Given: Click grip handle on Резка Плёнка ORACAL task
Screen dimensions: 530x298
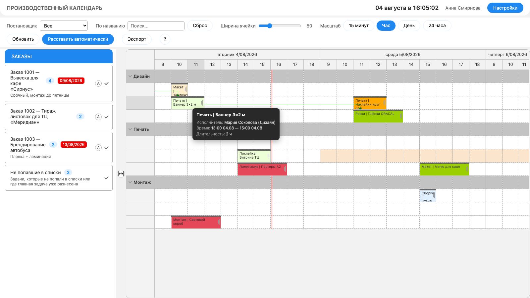Looking at the screenshot, I should pos(401,116).
